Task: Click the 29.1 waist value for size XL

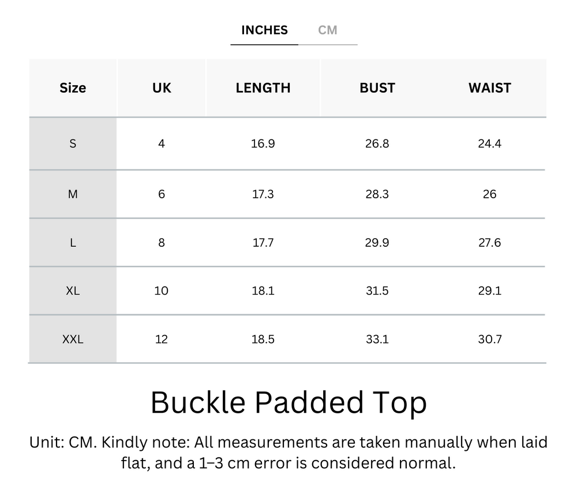Action: (489, 291)
